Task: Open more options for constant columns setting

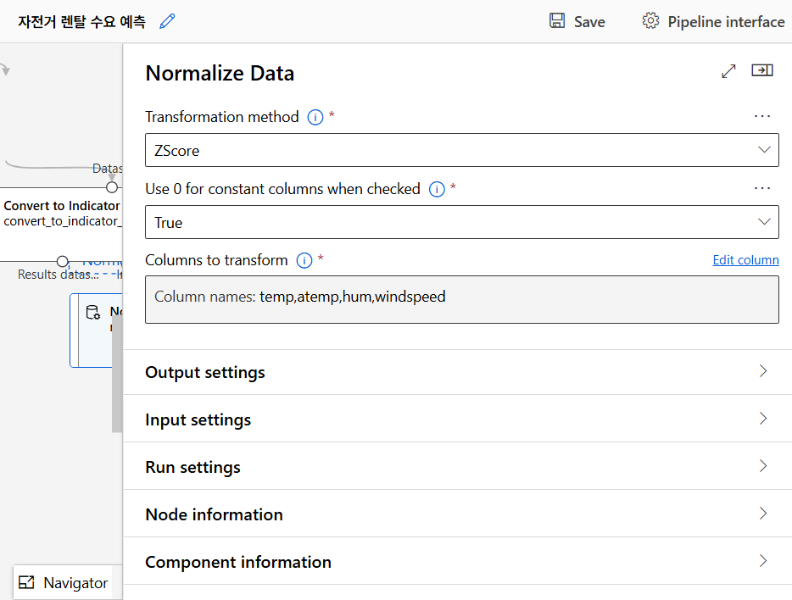Action: (762, 188)
